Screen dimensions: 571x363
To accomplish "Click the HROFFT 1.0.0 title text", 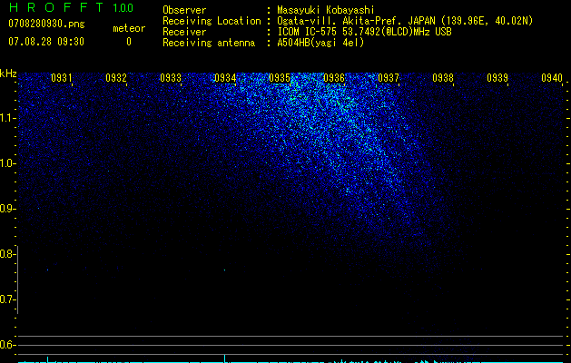I will (72, 7).
